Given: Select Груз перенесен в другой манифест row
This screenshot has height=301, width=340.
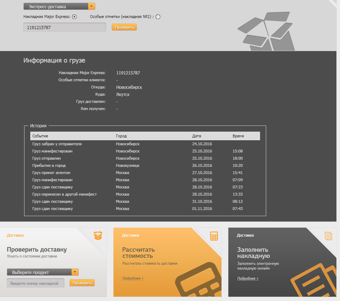Looking at the screenshot, I should (145, 194).
